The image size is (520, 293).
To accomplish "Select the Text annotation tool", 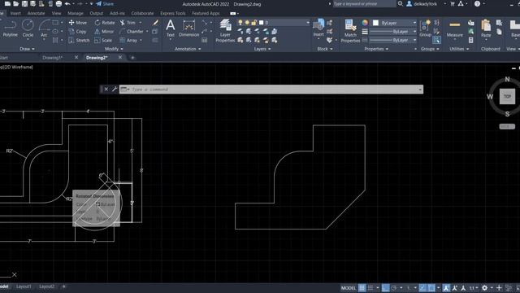I will (171, 28).
